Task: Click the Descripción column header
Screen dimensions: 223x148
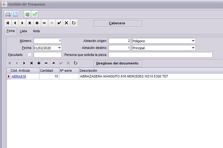Action: point(151,71)
